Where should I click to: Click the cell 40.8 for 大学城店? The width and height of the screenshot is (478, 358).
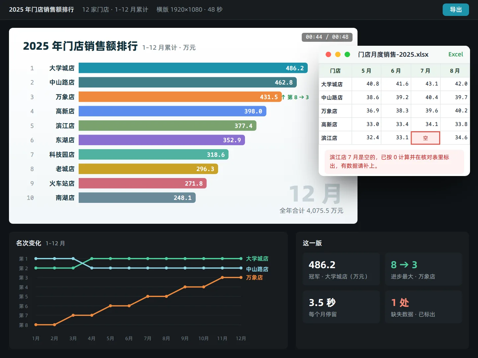366,84
